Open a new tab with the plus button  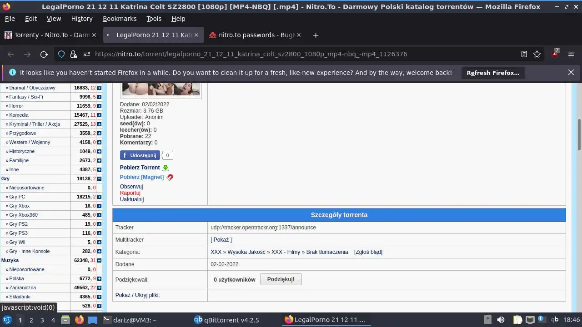[316, 35]
